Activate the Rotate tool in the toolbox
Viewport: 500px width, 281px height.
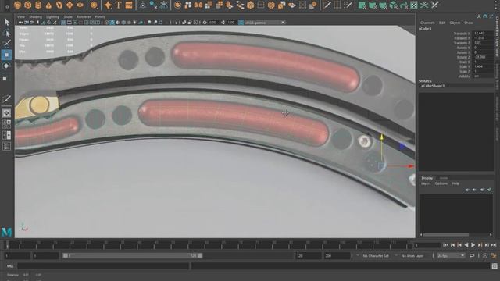coord(6,66)
